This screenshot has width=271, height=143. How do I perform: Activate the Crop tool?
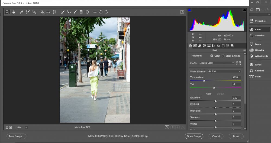[42, 12]
